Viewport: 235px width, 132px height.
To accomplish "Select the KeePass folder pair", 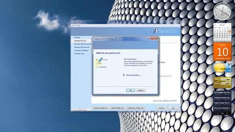I will coord(77,37).
